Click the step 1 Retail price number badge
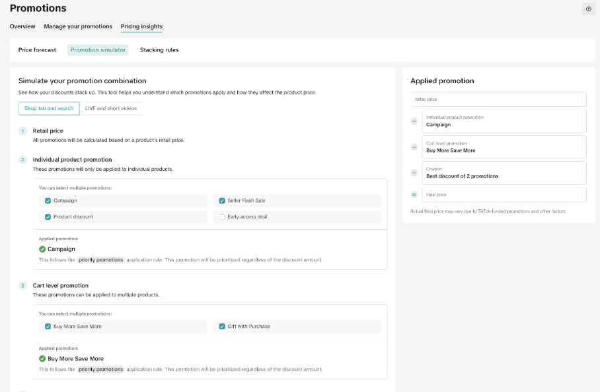Viewport: 600px width, 392px height. pos(22,131)
